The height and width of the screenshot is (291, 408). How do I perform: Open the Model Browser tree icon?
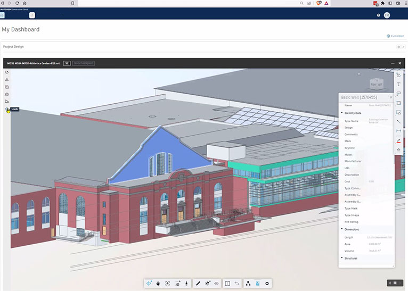tap(248, 284)
